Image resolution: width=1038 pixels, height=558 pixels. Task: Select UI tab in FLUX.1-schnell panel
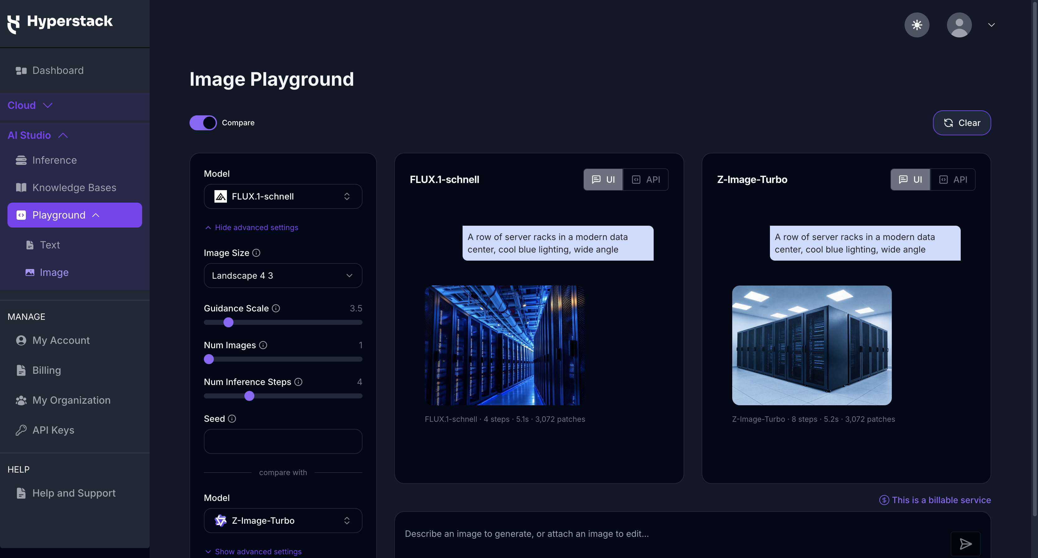click(603, 179)
